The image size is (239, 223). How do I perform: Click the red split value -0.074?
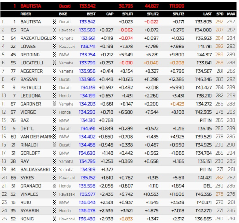pos(126,38)
